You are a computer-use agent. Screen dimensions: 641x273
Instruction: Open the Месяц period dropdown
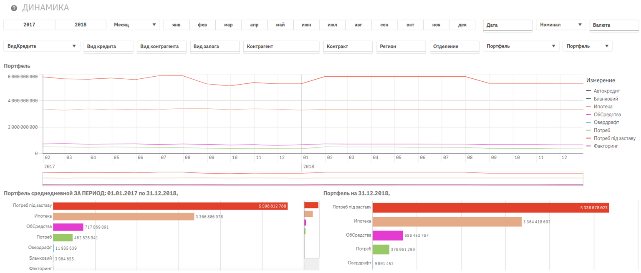pos(135,25)
